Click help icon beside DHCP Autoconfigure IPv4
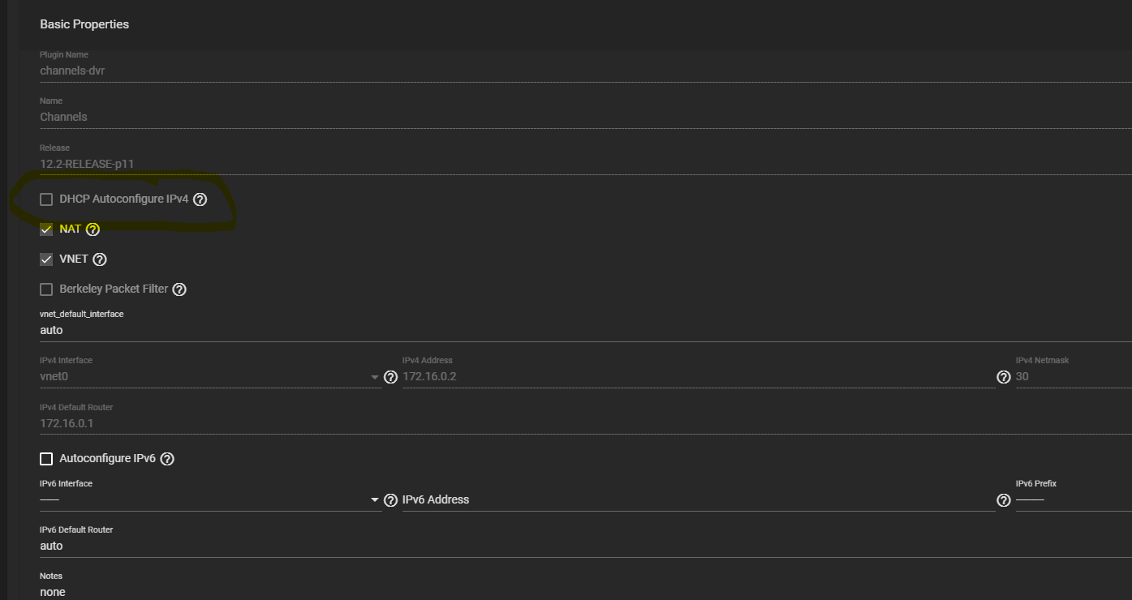The image size is (1132, 600). click(x=200, y=199)
